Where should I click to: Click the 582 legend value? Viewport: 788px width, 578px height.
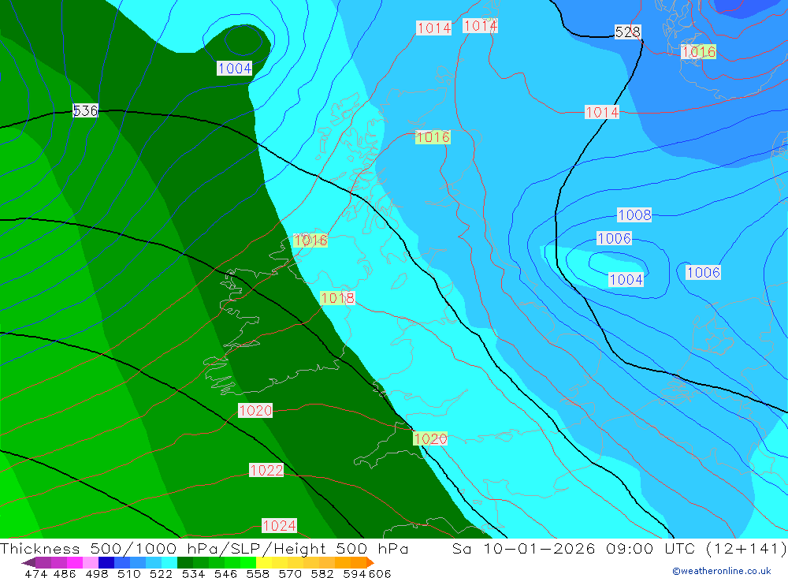(x=322, y=573)
